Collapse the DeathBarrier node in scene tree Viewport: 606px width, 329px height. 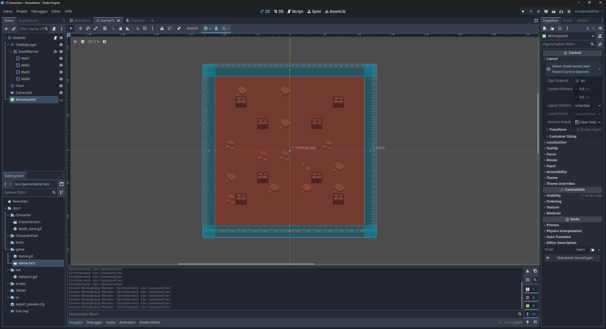[x=11, y=51]
